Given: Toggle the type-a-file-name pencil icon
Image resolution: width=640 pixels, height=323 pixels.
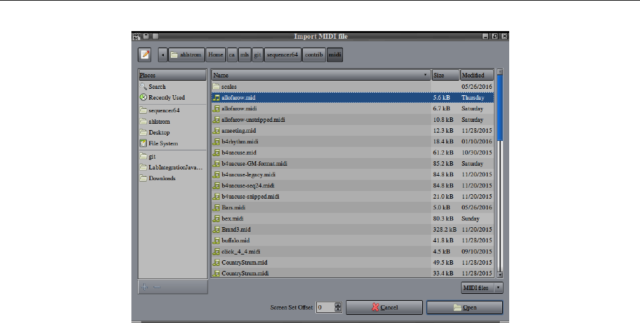Looking at the screenshot, I should 145,55.
